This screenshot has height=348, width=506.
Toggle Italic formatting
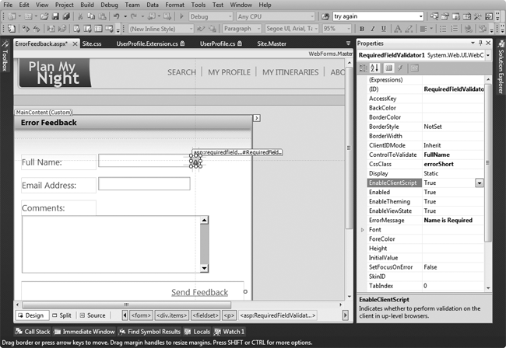[x=373, y=29]
